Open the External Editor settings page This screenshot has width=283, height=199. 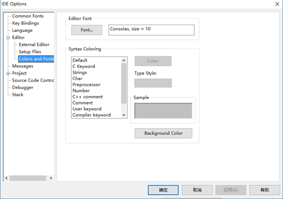point(34,45)
